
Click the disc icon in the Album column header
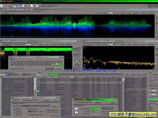pyautogui.click(x=72, y=77)
